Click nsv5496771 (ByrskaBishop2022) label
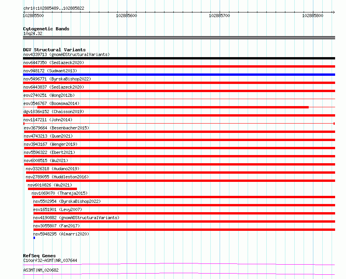Image resolution: width=346 pixels, height=279 pixels. [x=57, y=79]
